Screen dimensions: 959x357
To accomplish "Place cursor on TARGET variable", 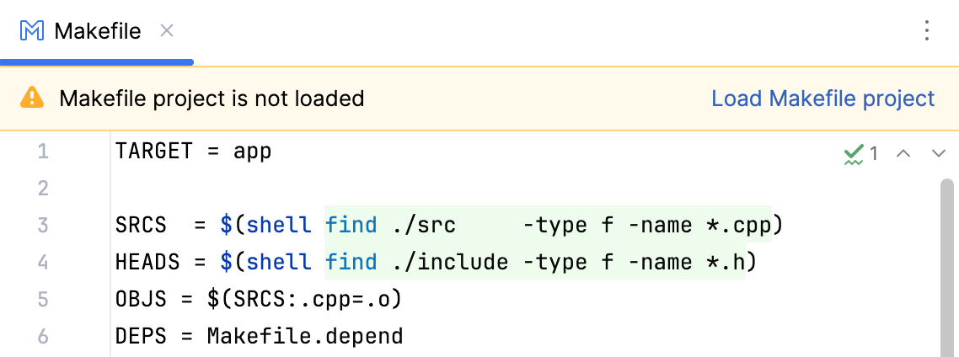I will click(x=154, y=152).
